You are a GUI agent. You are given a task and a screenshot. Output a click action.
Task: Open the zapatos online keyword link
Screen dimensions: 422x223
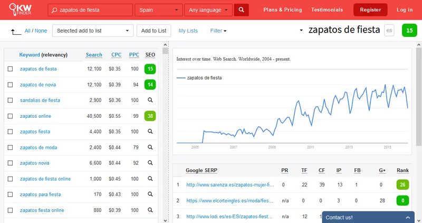[35, 116]
